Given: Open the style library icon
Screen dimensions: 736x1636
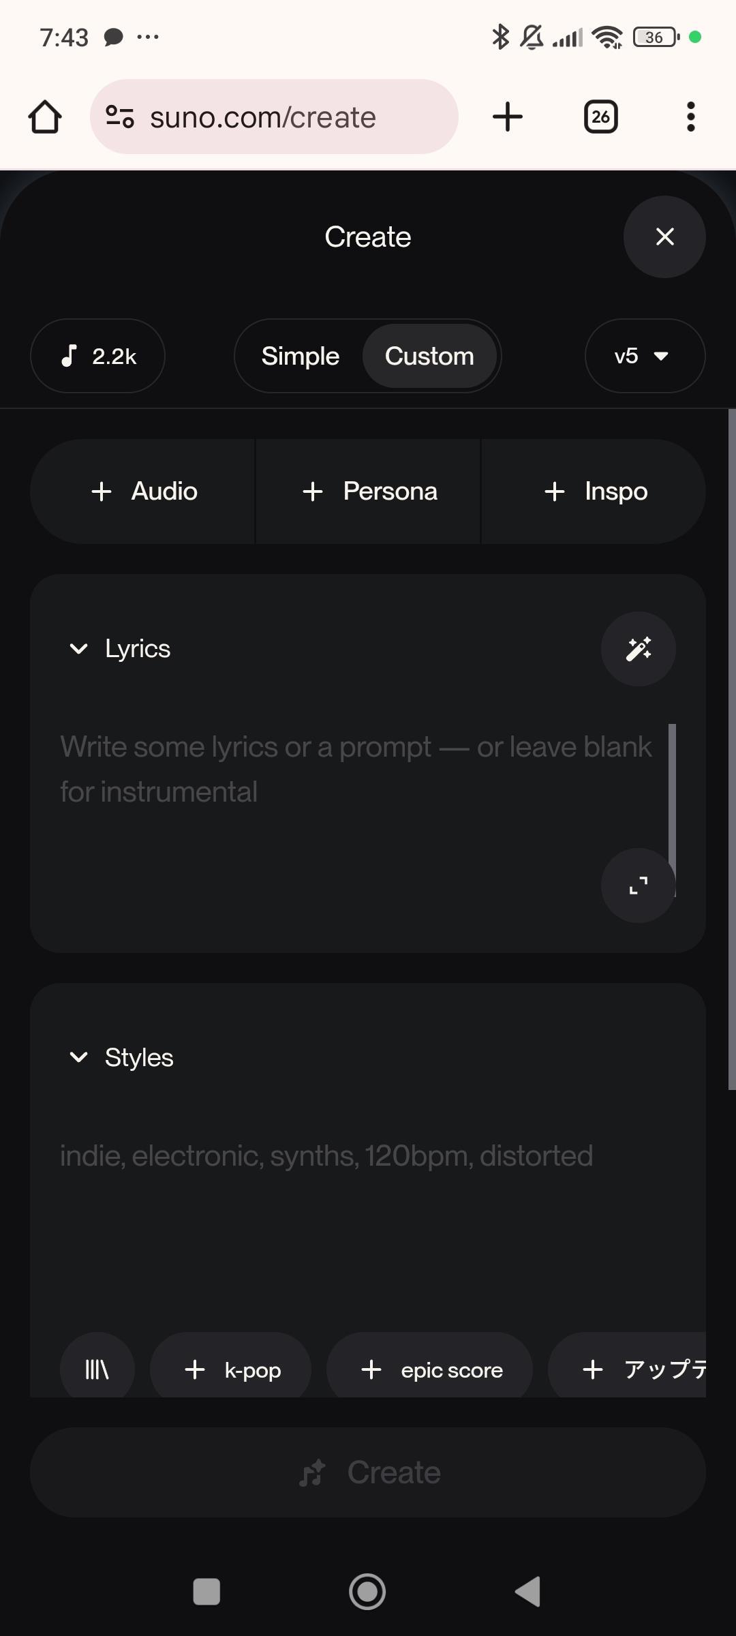Looking at the screenshot, I should [97, 1369].
